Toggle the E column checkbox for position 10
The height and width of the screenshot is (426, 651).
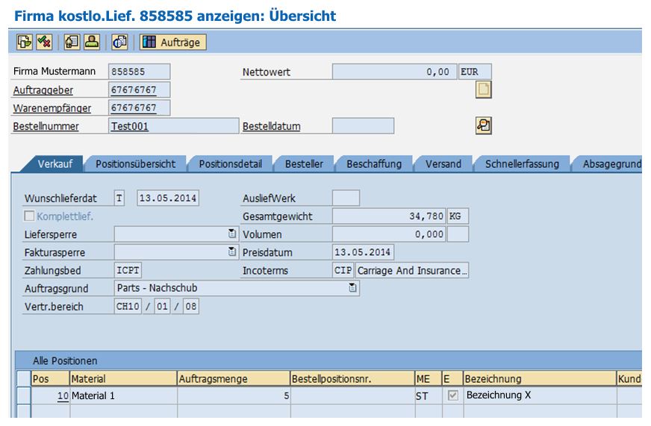tap(452, 396)
